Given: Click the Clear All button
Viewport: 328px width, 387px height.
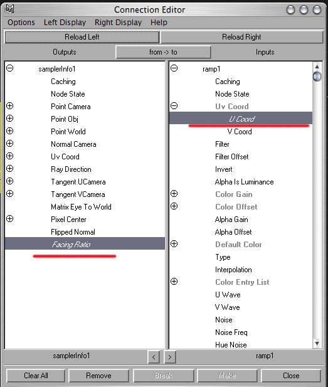Looking at the screenshot, I should pos(36,376).
